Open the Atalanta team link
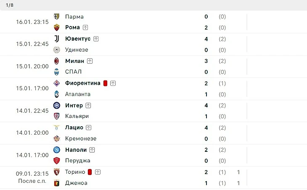This screenshot has width=307, height=190. coord(78,94)
